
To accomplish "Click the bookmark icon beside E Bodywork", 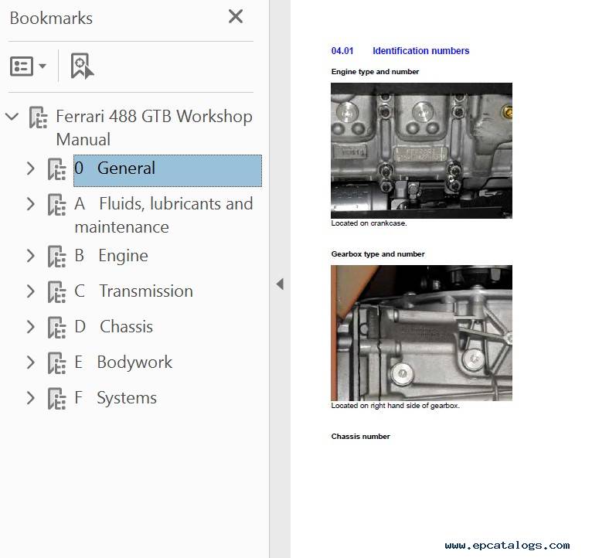I will (56, 362).
